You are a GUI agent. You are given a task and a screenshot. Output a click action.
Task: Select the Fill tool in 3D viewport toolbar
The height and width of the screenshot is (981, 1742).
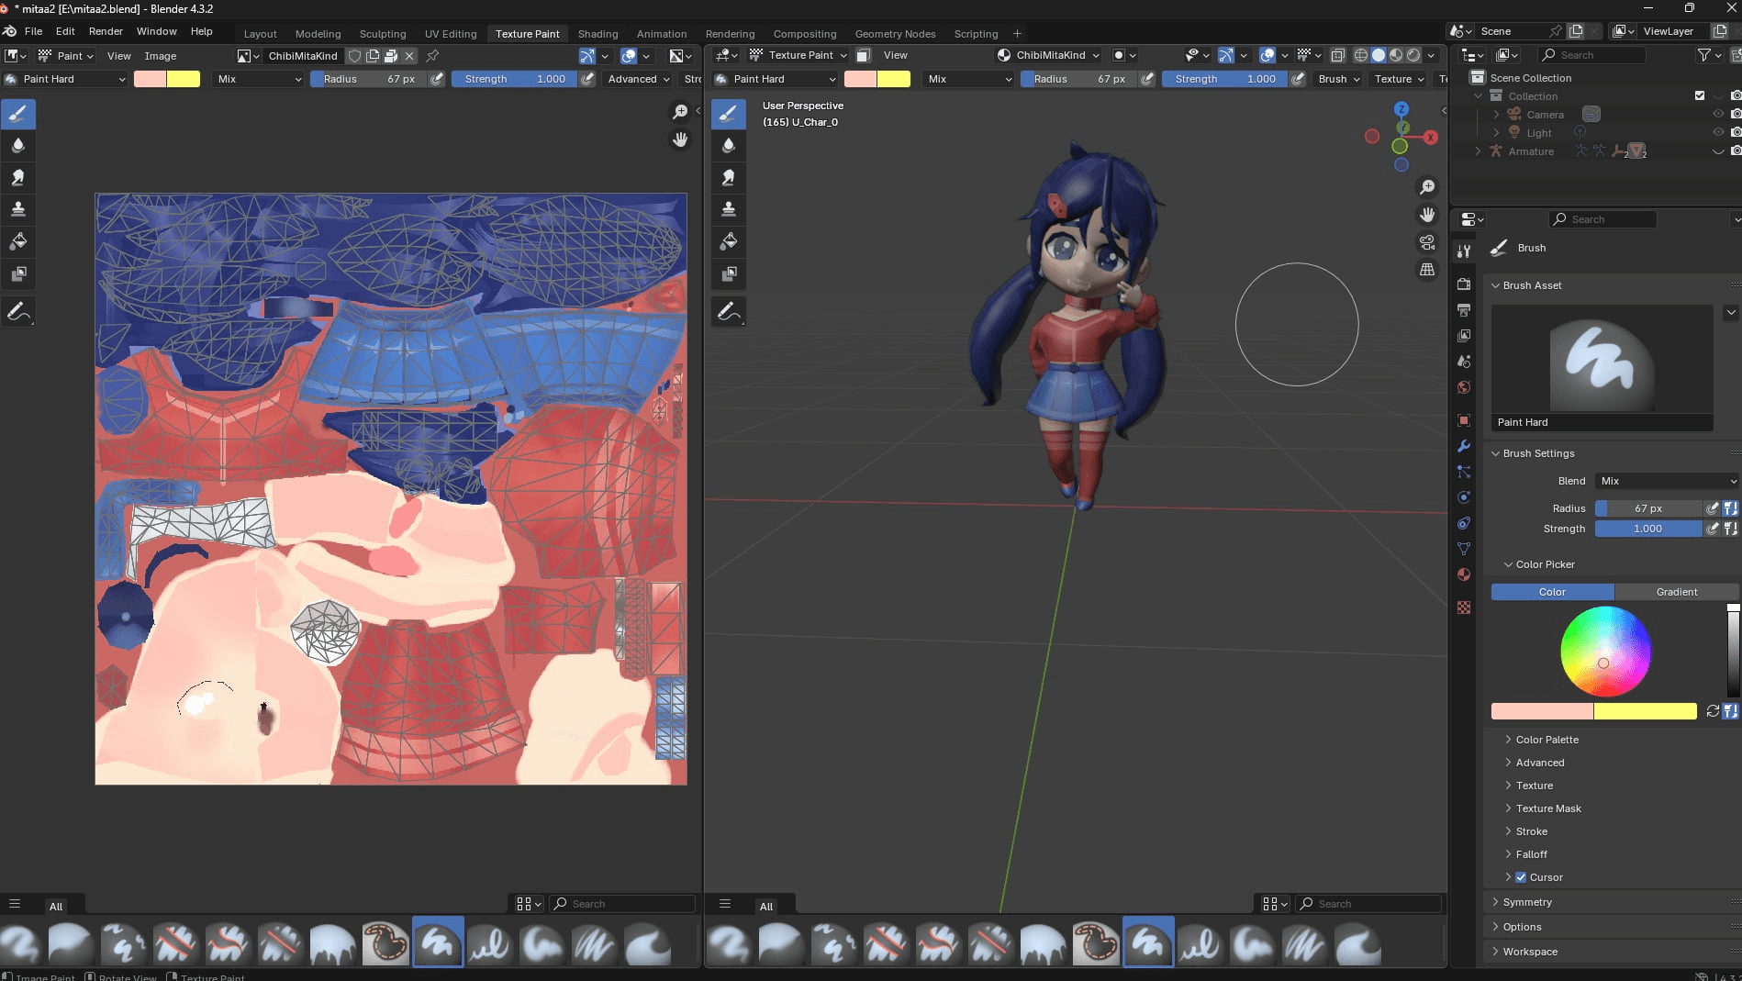pyautogui.click(x=729, y=241)
